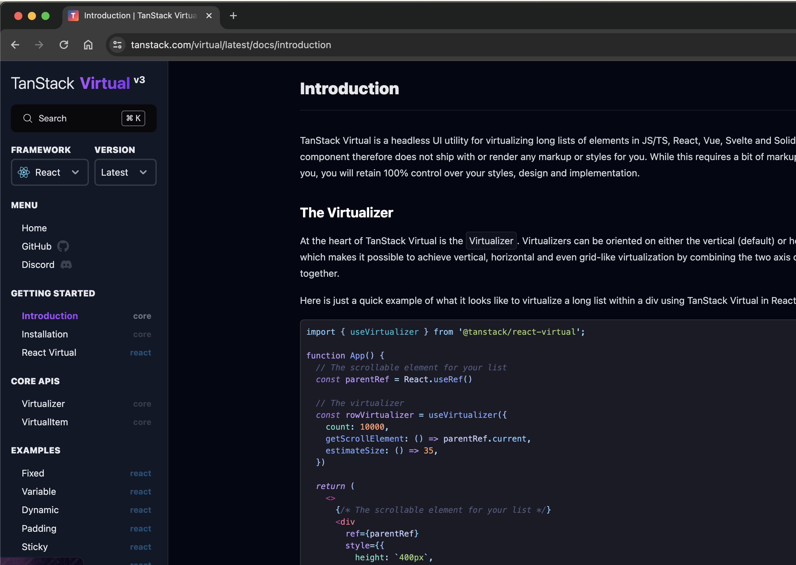Go to the browser home icon
The width and height of the screenshot is (796, 565).
[x=88, y=45]
